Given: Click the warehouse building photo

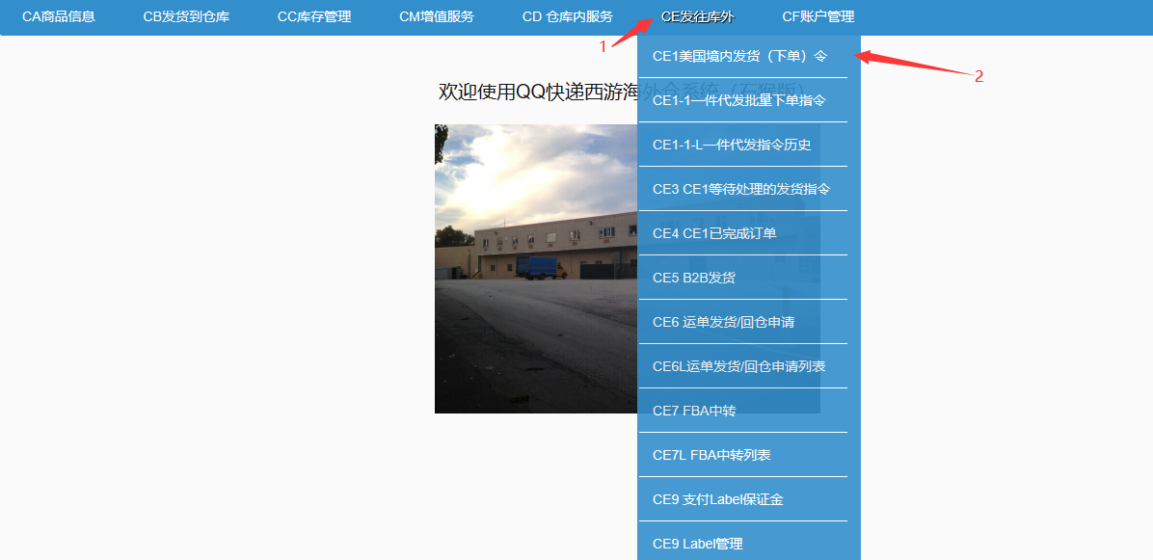Looking at the screenshot, I should pyautogui.click(x=536, y=269).
